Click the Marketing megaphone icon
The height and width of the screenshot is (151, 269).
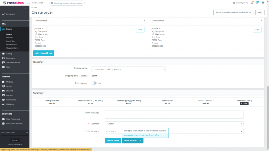(3, 104)
